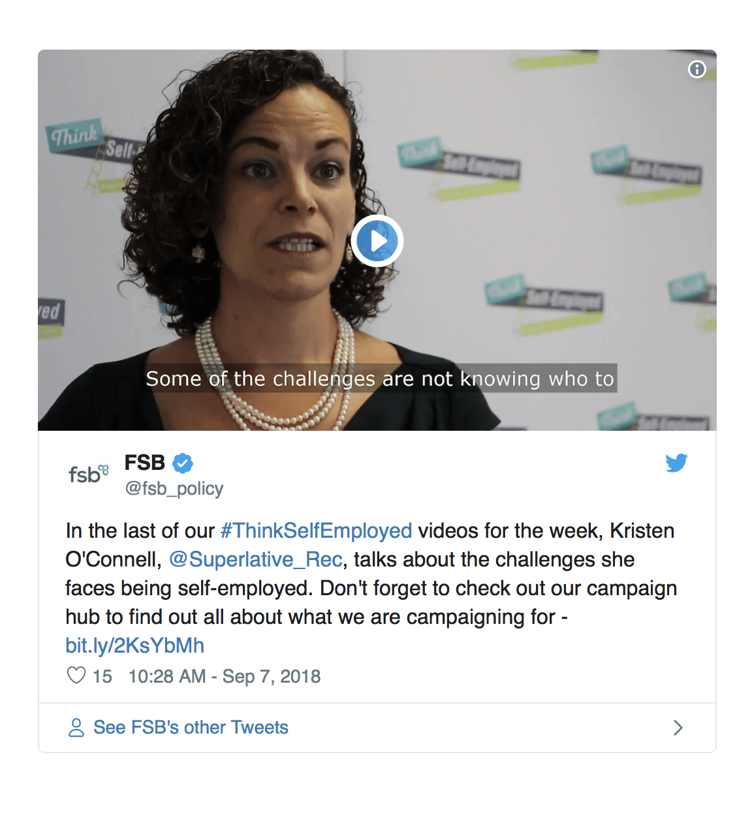This screenshot has width=752, height=821.
Task: Open the @fsb_policy handle
Action: pyautogui.click(x=174, y=488)
